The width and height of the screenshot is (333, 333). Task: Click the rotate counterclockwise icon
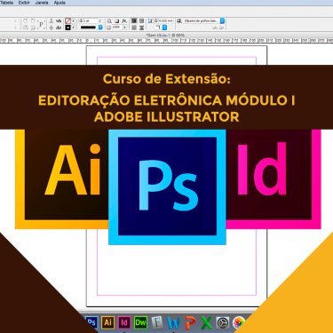pos(33,21)
